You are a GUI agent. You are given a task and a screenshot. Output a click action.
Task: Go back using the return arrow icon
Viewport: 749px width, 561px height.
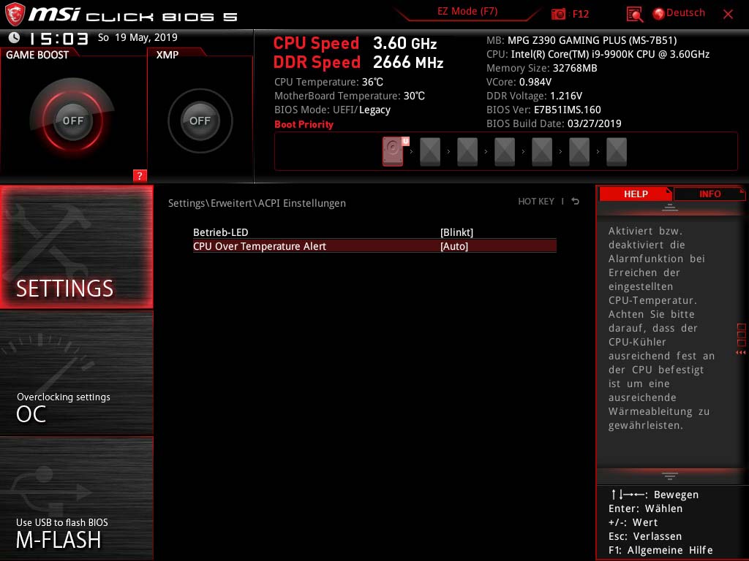tap(576, 202)
